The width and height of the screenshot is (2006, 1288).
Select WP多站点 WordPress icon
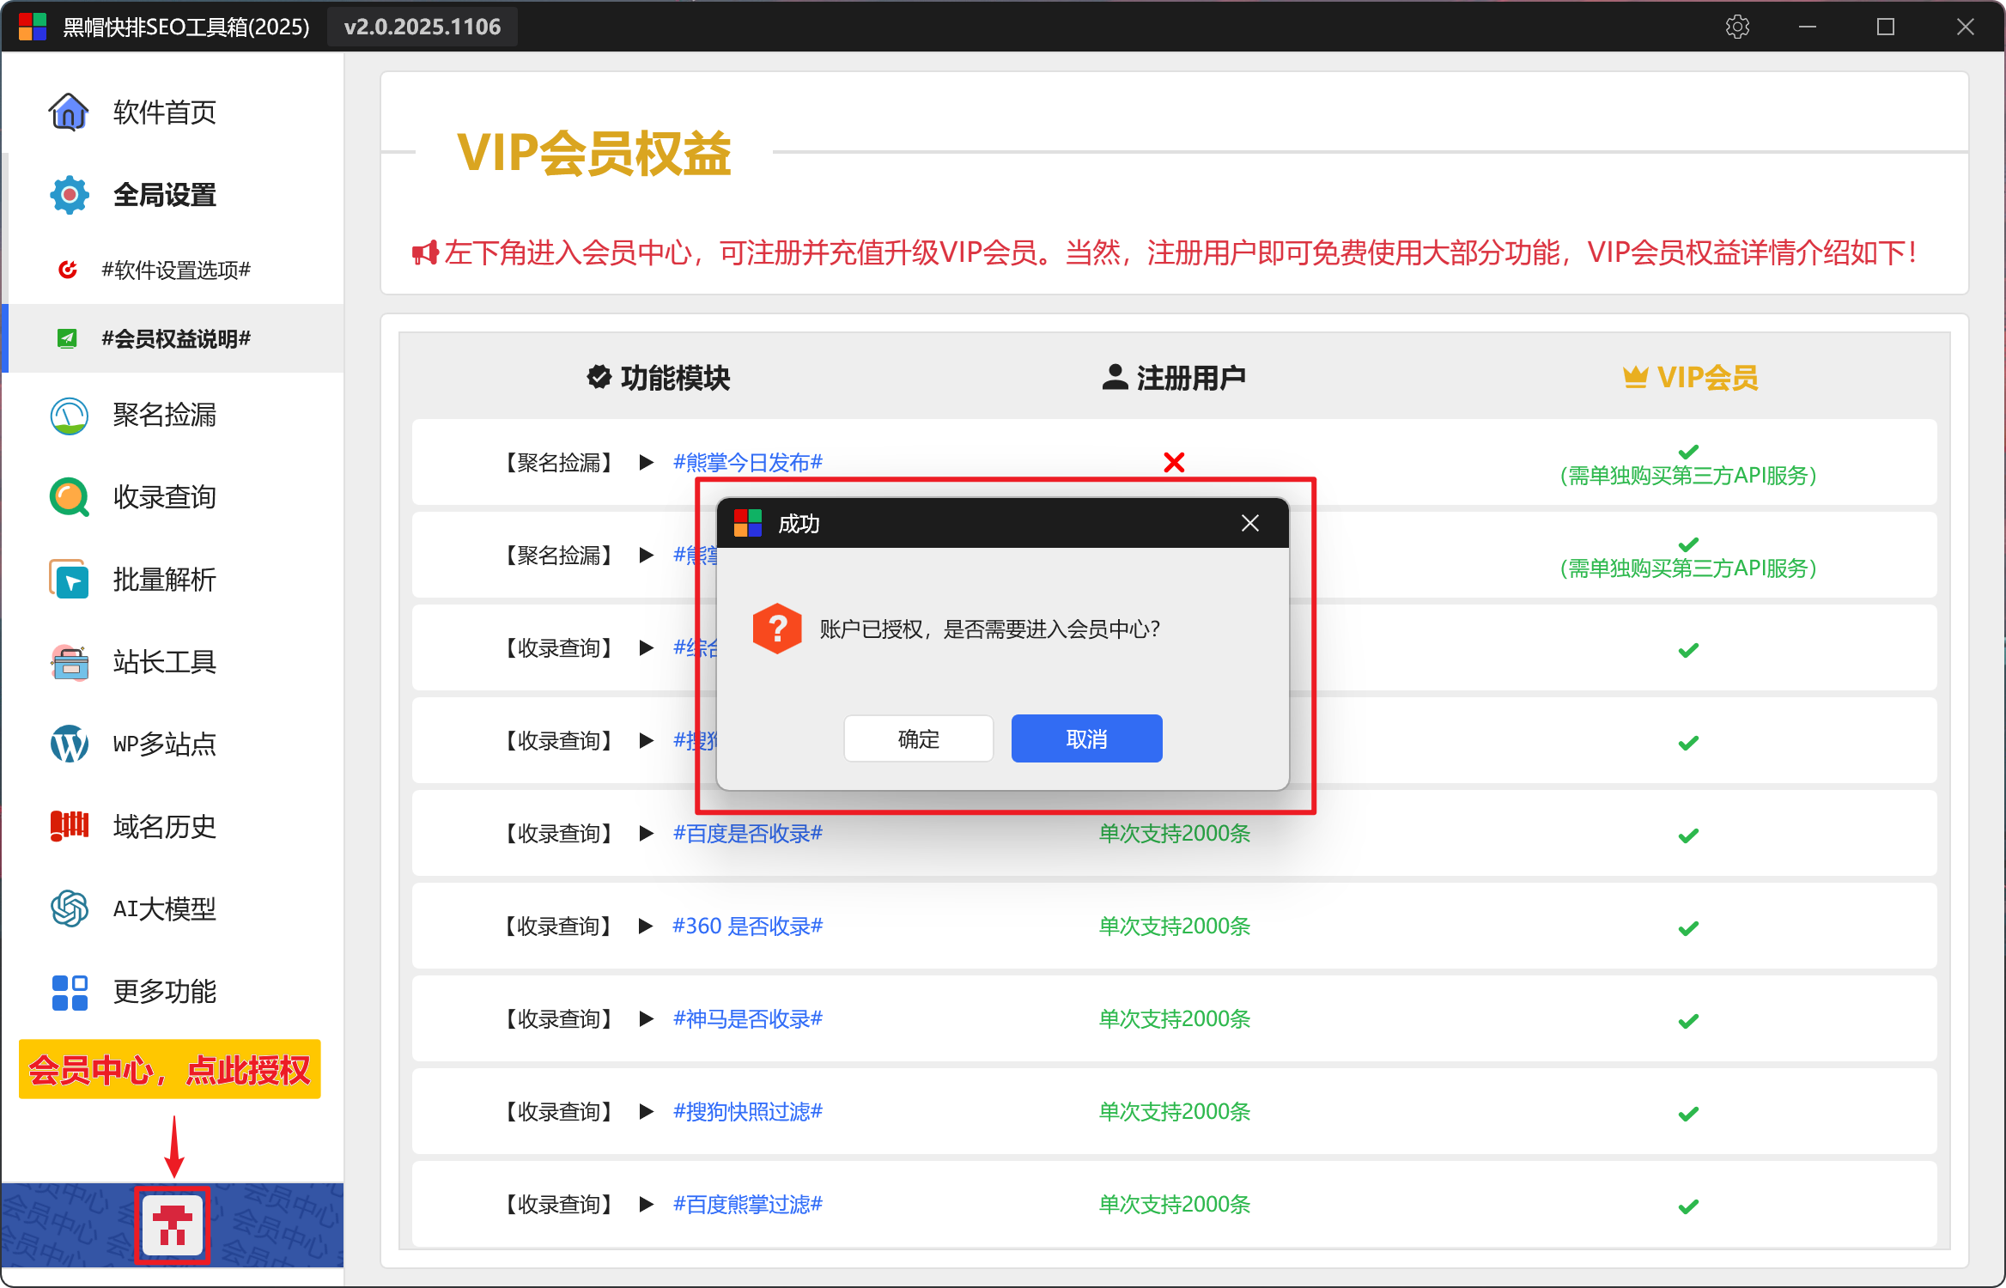pos(69,744)
